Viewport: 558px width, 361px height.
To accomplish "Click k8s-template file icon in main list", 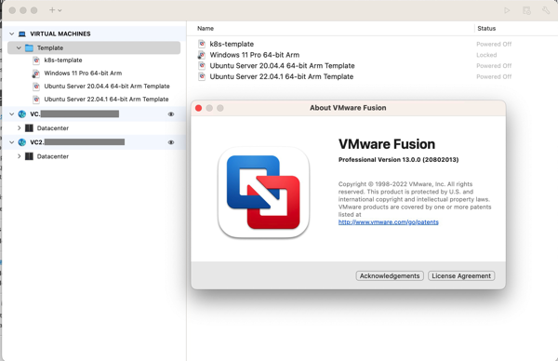I will coord(202,44).
